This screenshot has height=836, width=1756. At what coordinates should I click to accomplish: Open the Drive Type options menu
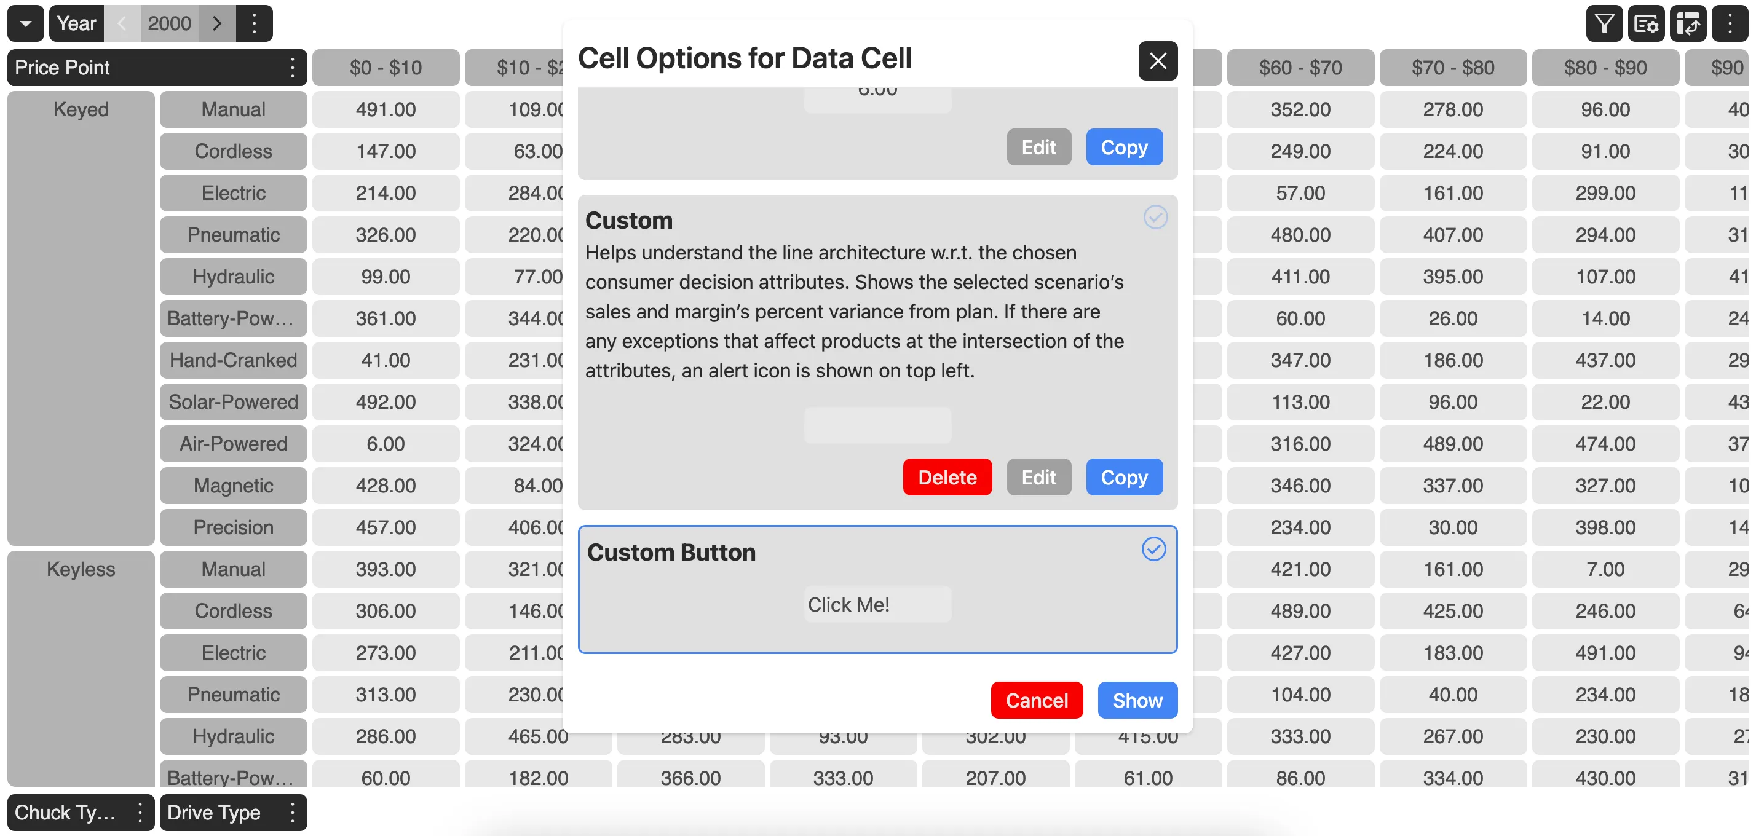(x=292, y=812)
